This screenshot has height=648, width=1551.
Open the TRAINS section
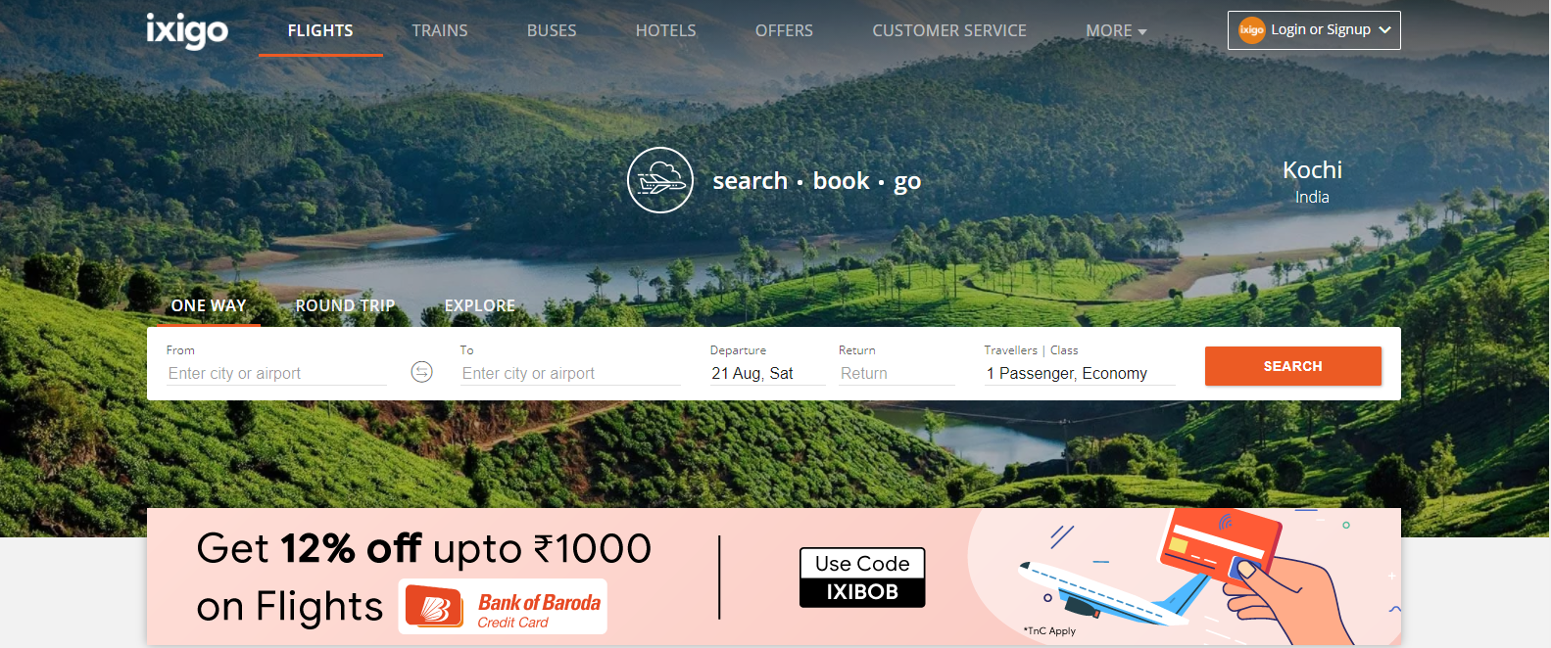pyautogui.click(x=440, y=31)
